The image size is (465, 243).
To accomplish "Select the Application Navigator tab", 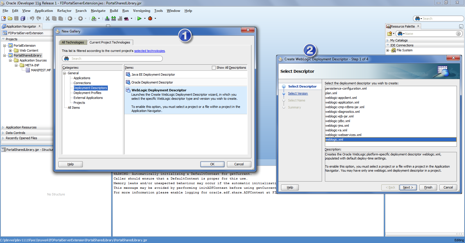I will 21,26.
